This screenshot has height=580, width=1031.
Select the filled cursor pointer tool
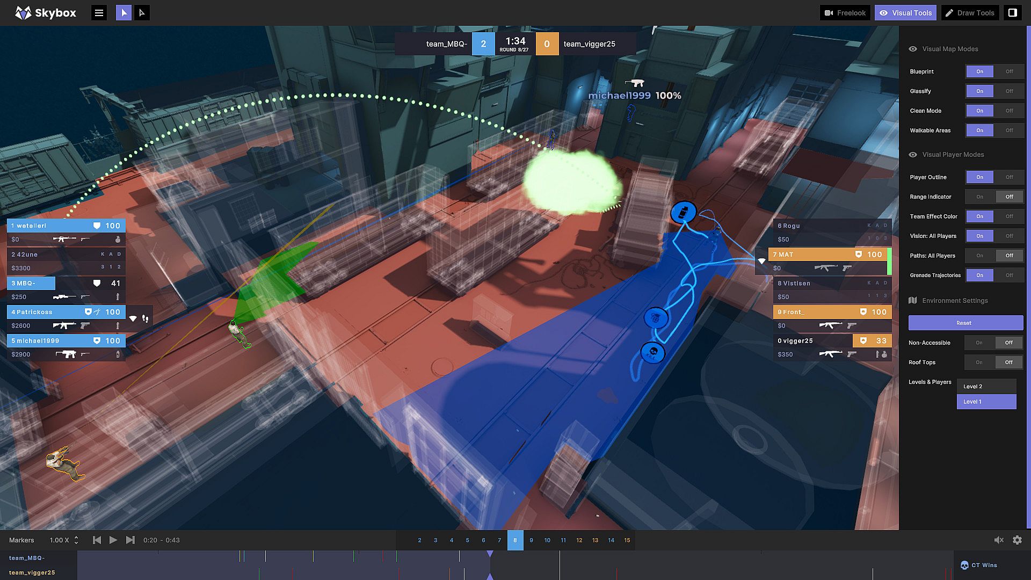[124, 13]
